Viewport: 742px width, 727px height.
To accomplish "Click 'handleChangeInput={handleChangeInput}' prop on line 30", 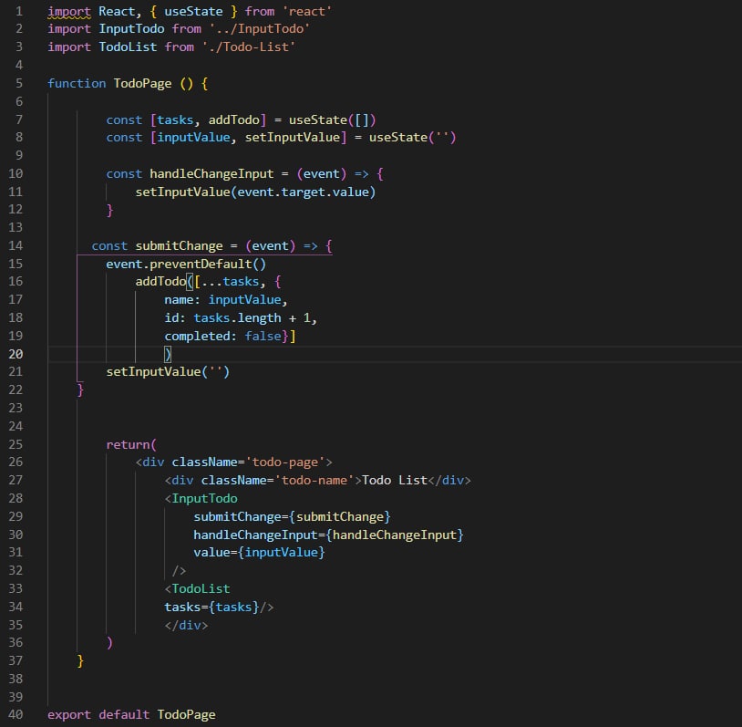I will (x=328, y=535).
